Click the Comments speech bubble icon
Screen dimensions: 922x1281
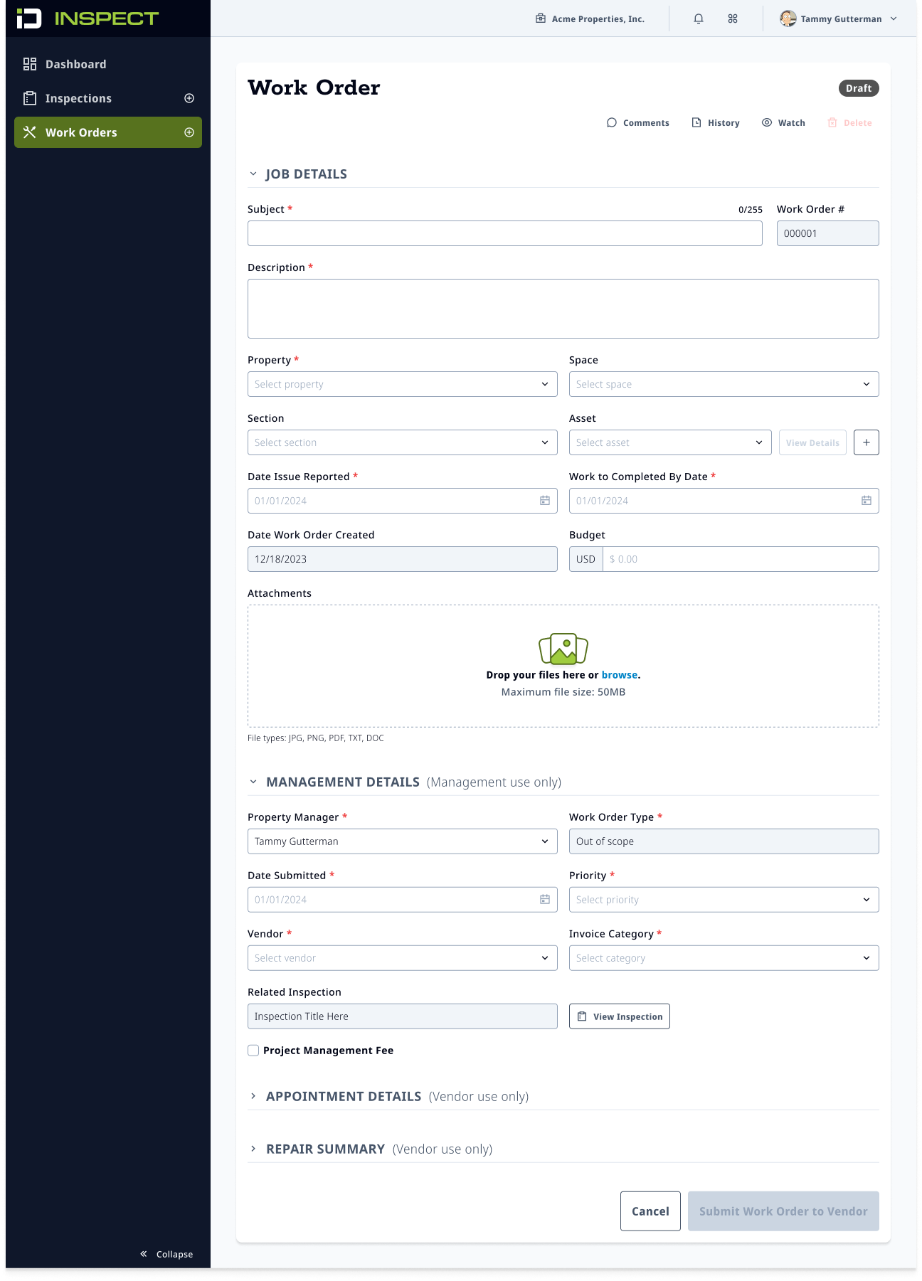pos(612,122)
